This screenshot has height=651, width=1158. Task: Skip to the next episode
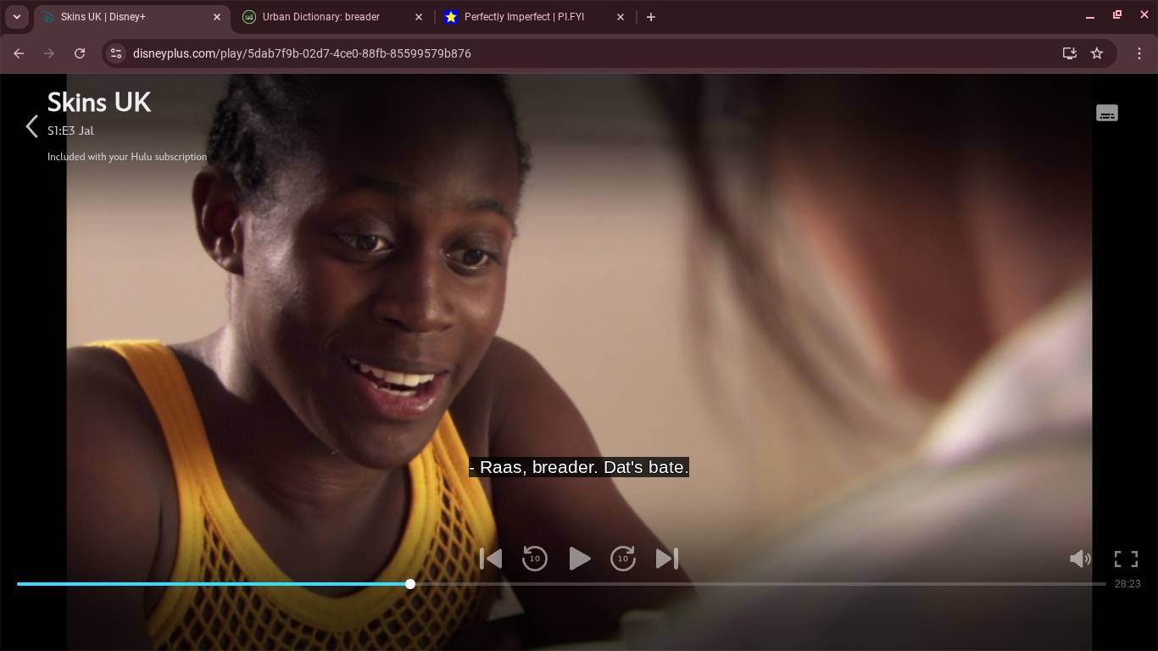pos(667,559)
